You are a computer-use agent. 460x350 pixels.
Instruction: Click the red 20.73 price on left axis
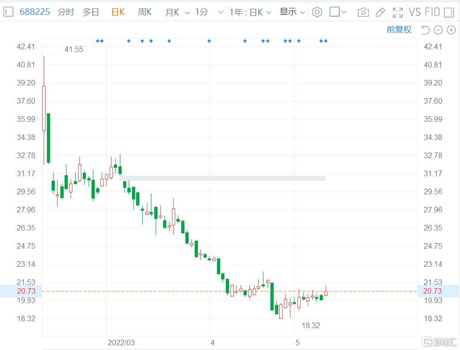tap(26, 291)
